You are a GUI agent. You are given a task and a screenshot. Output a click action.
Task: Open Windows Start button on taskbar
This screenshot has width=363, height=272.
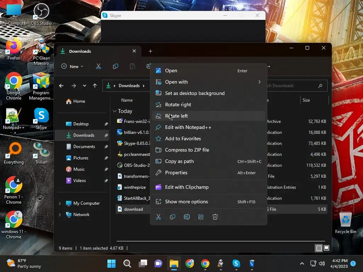tap(111, 263)
